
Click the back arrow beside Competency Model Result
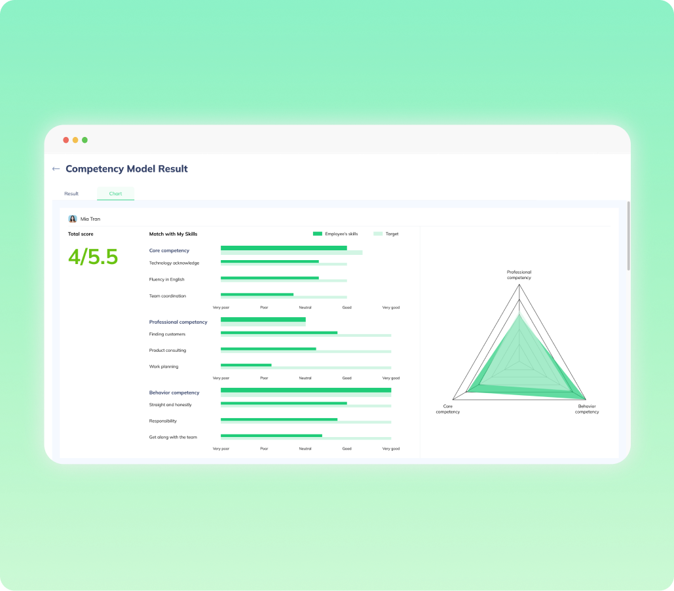pos(56,169)
